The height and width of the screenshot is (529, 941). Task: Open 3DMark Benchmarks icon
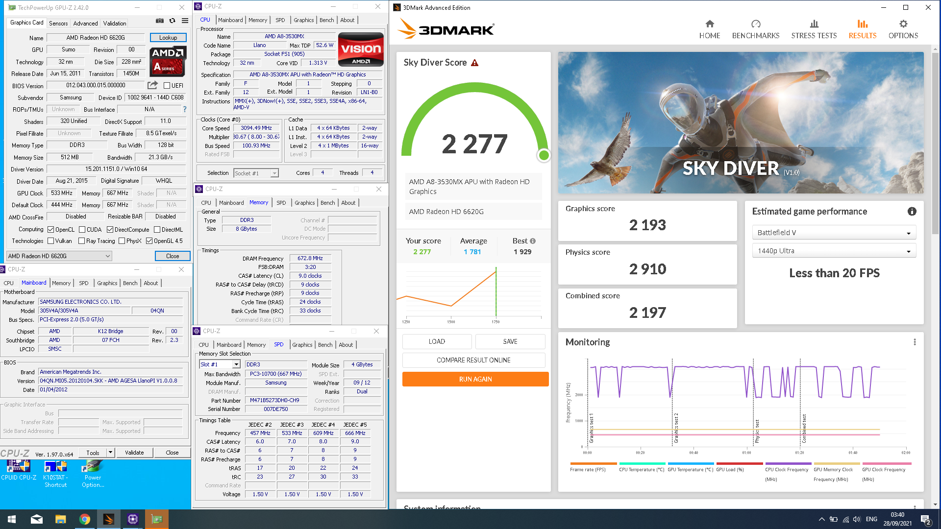pos(756,24)
